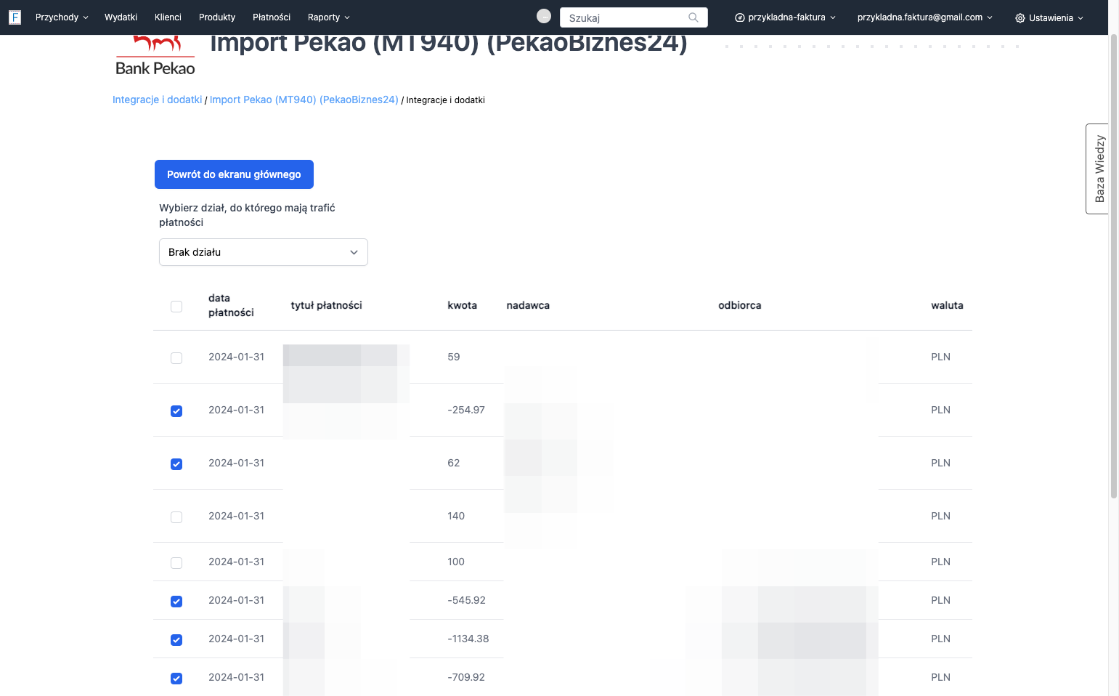1119x696 pixels.
Task: Check the row with amount 140
Action: click(176, 517)
